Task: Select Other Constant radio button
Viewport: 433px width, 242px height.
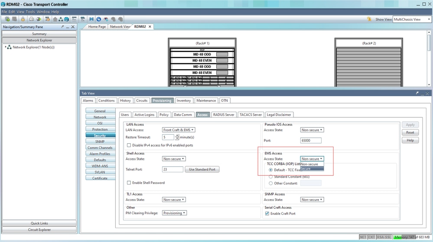Action: [x=270, y=183]
